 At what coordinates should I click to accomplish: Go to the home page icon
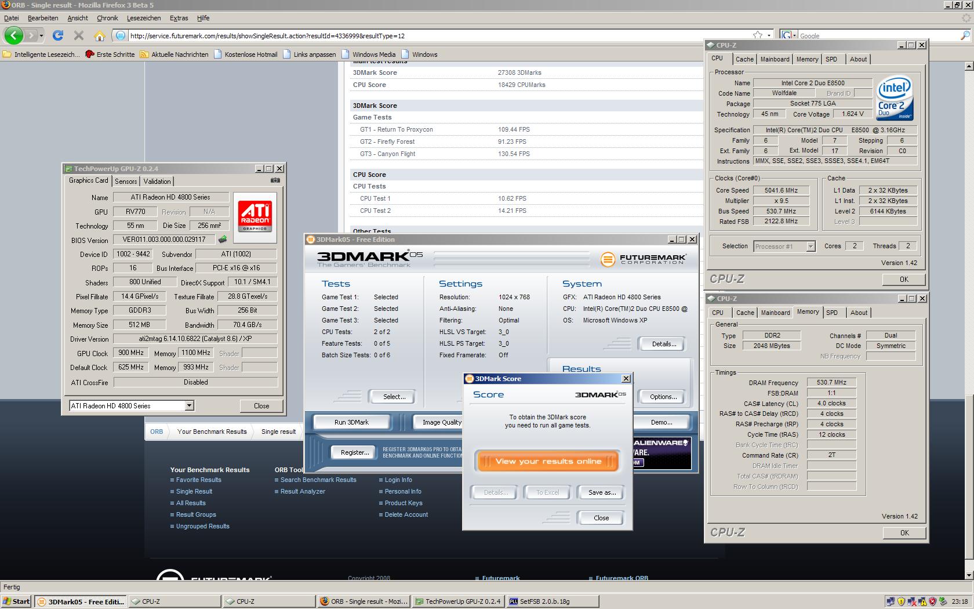(100, 35)
